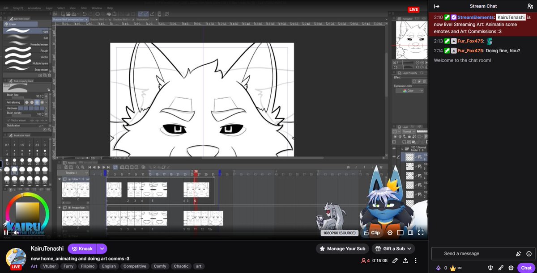Screen dimensions: 537x273
Task: Click the purple Chat send button
Action: pyautogui.click(x=525, y=268)
